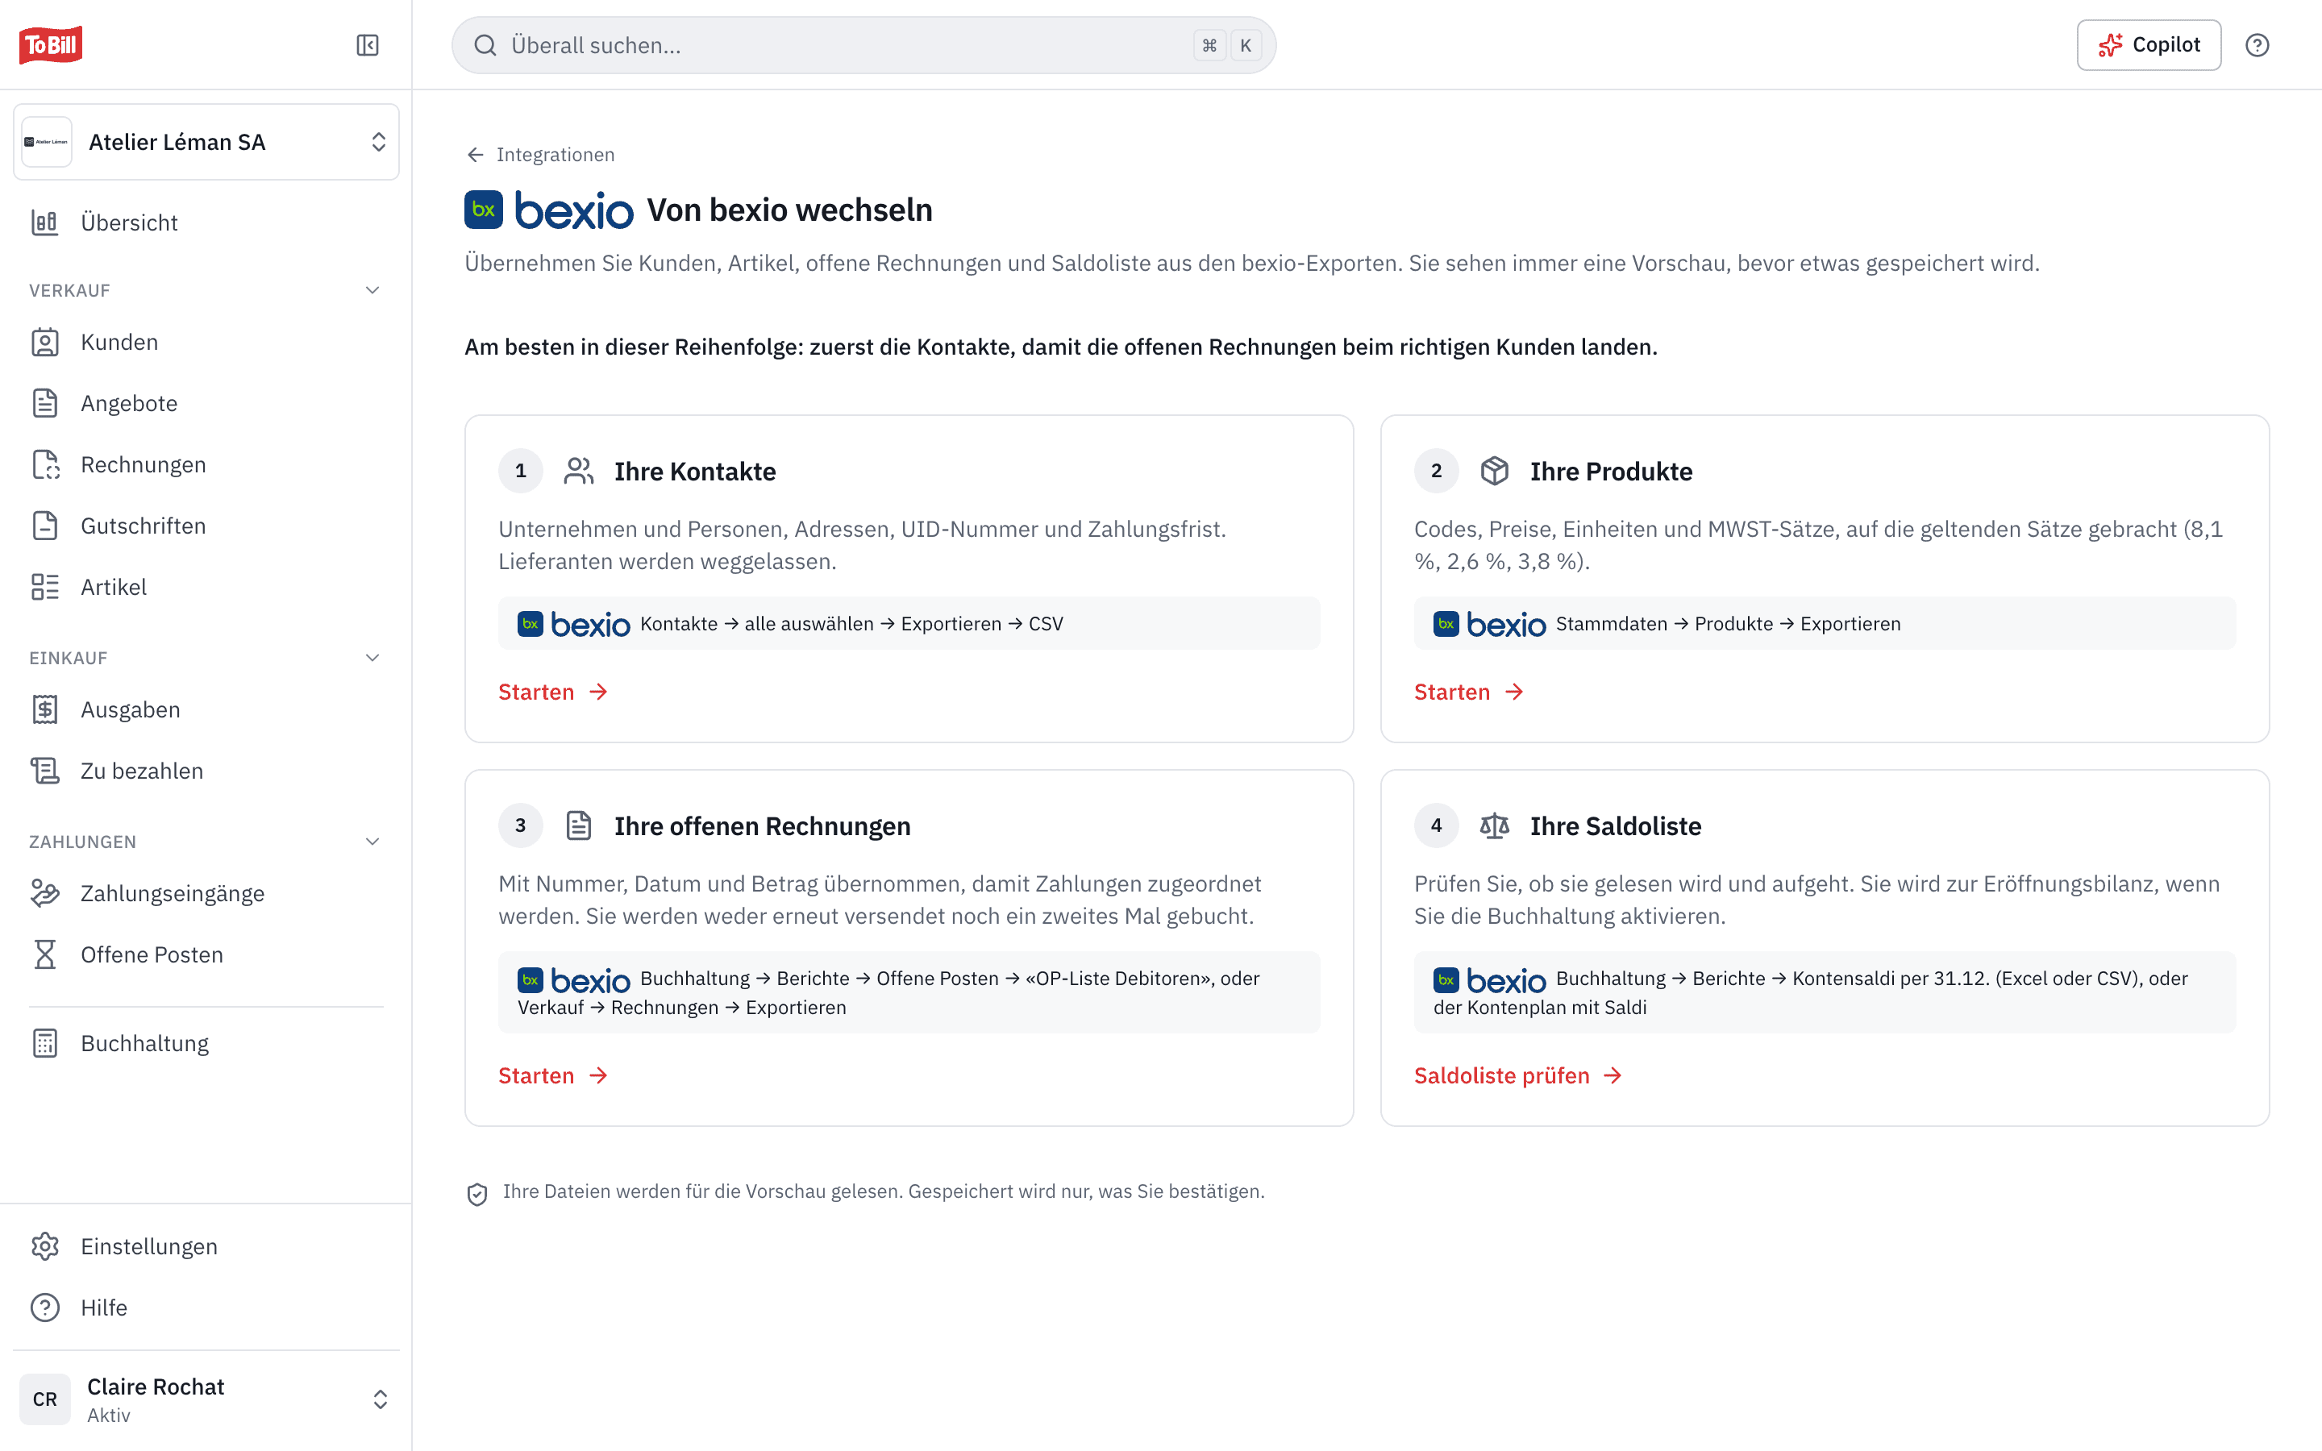Click the box icon beside Ihre Produkte
Screen dimensions: 2322x1451
[x=1495, y=472]
